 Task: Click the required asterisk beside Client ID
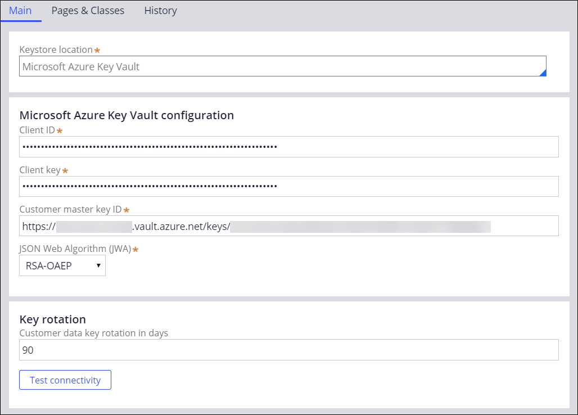[60, 131]
